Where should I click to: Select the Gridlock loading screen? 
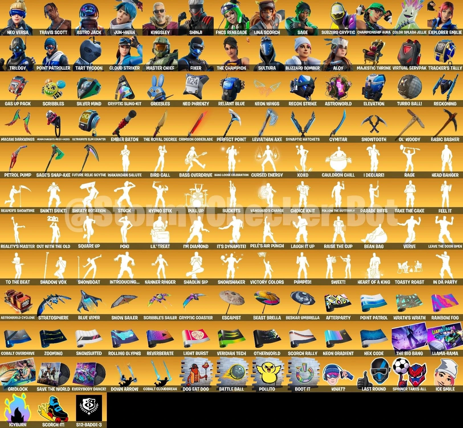click(18, 374)
